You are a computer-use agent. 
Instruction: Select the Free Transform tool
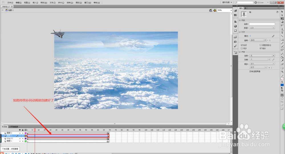tap(282, 18)
